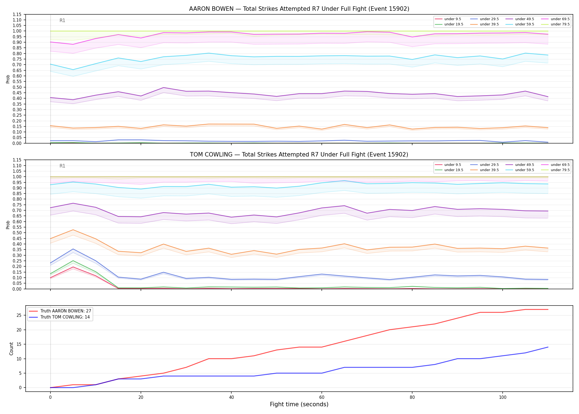The width and height of the screenshot is (579, 414).
Task: Click the 25 tick on the Count axis
Action: (20, 315)
